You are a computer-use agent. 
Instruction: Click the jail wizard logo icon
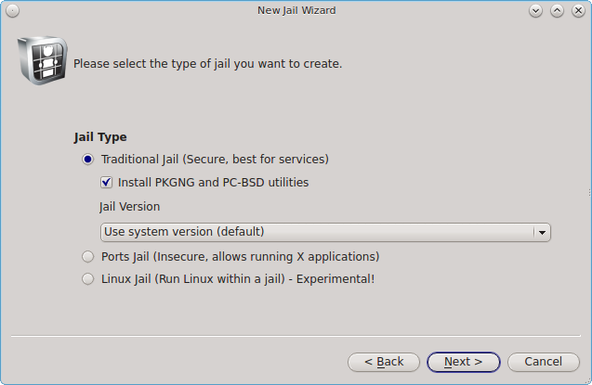coord(43,60)
